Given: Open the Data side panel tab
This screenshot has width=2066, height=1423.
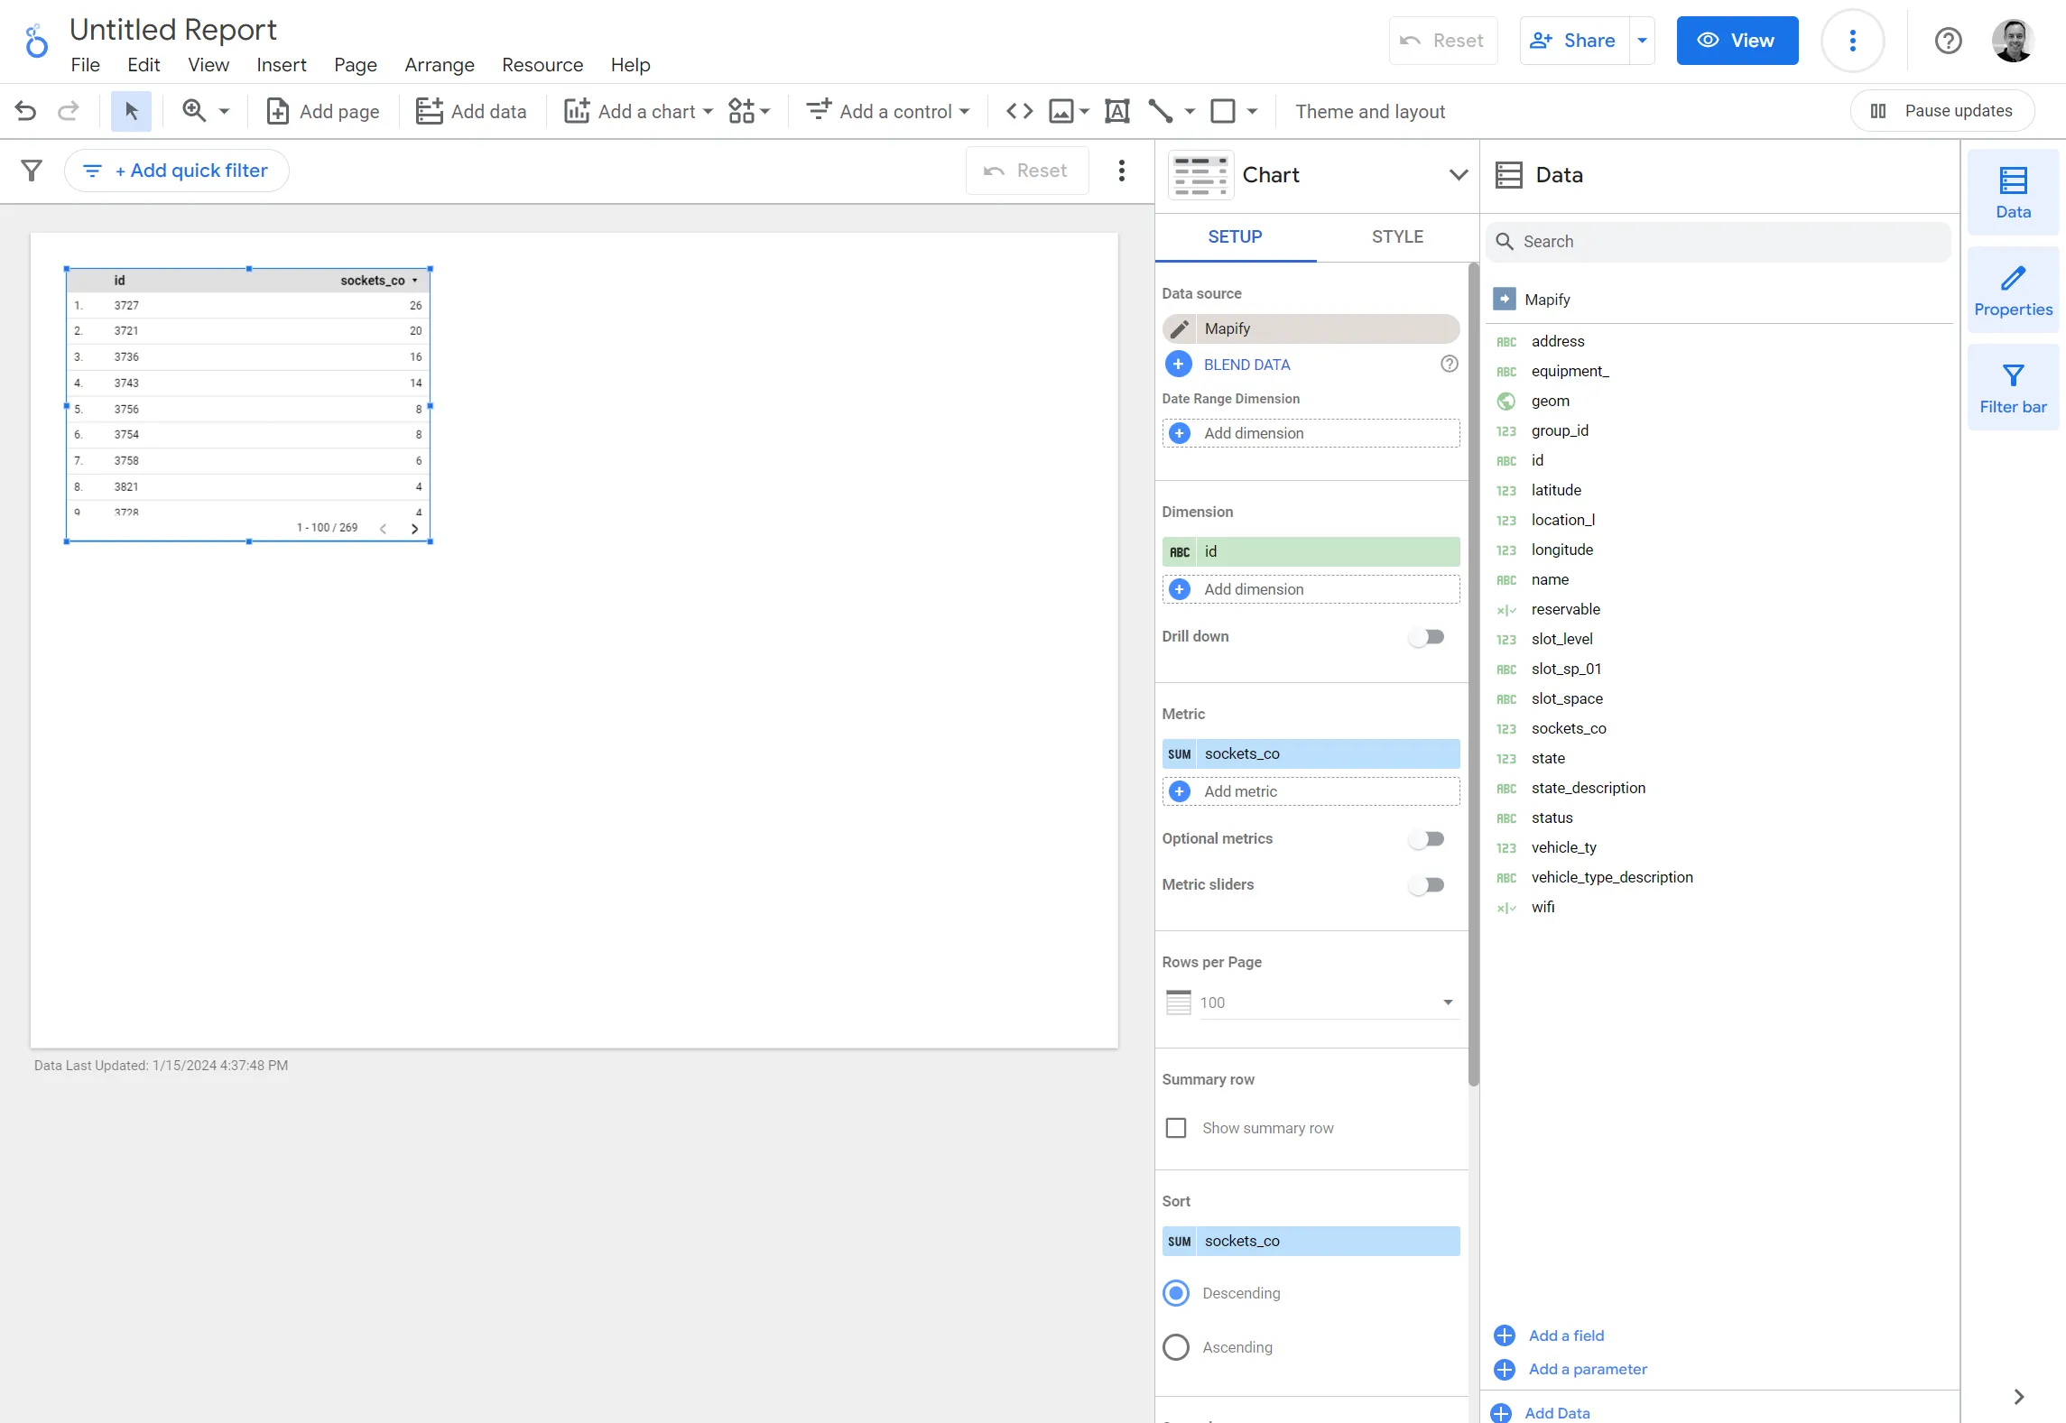Looking at the screenshot, I should (2014, 192).
